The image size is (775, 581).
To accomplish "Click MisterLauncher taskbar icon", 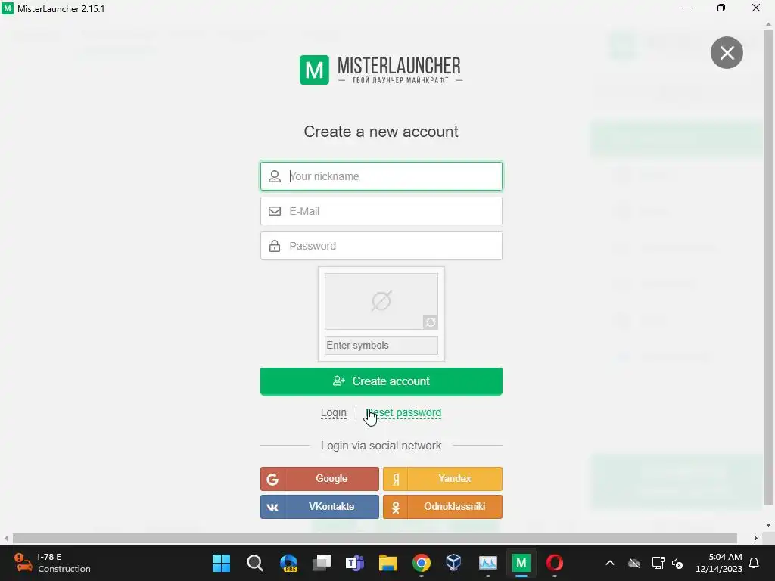I will tap(521, 563).
